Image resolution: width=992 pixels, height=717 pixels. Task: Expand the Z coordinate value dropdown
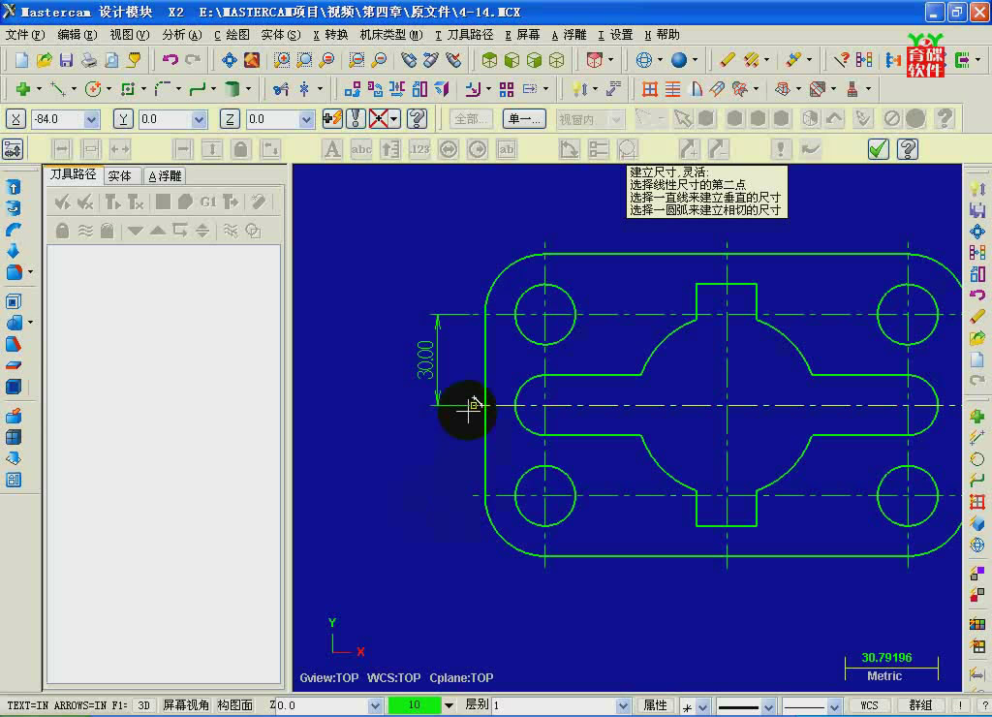point(306,119)
